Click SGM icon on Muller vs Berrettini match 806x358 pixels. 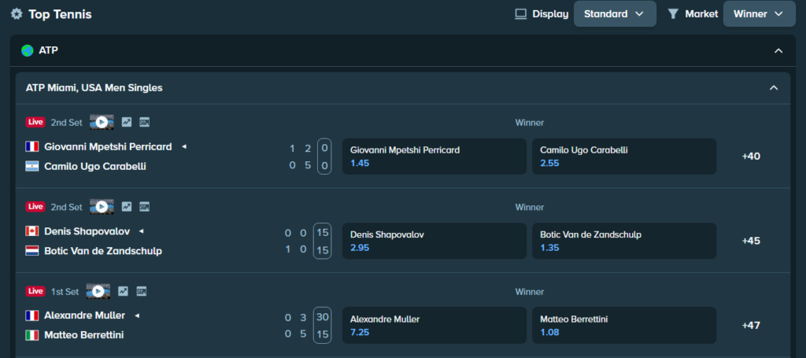pyautogui.click(x=142, y=291)
